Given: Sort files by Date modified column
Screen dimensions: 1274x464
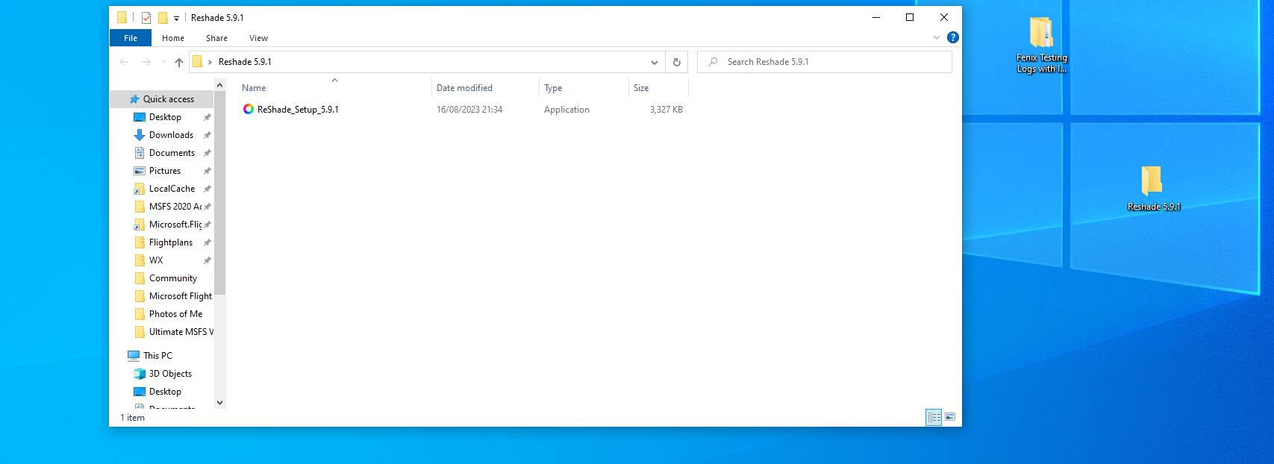Looking at the screenshot, I should 464,88.
